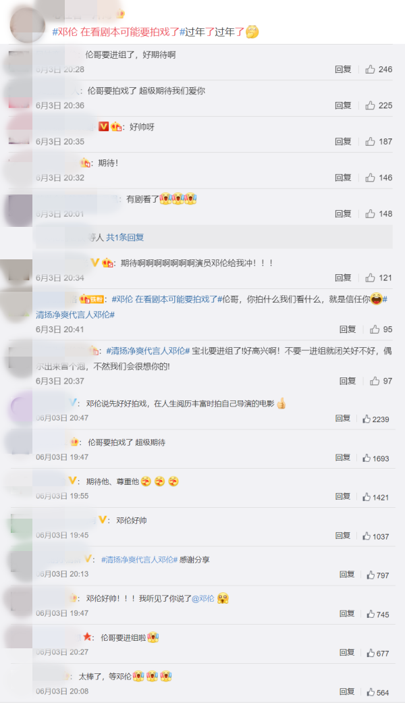The width and height of the screenshot is (405, 703).
Task: Reply to '伦哥要进组啦' comment with 677 likes
Action: tap(347, 652)
